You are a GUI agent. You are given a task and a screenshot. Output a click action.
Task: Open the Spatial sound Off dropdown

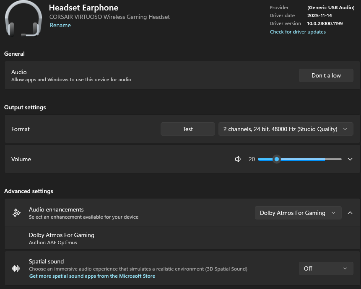326,268
